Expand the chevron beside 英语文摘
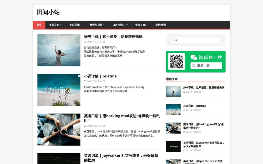263x164 pixels. [82, 25]
